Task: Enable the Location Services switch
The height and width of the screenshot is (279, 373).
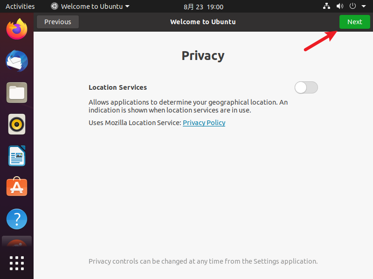Action: (x=306, y=87)
